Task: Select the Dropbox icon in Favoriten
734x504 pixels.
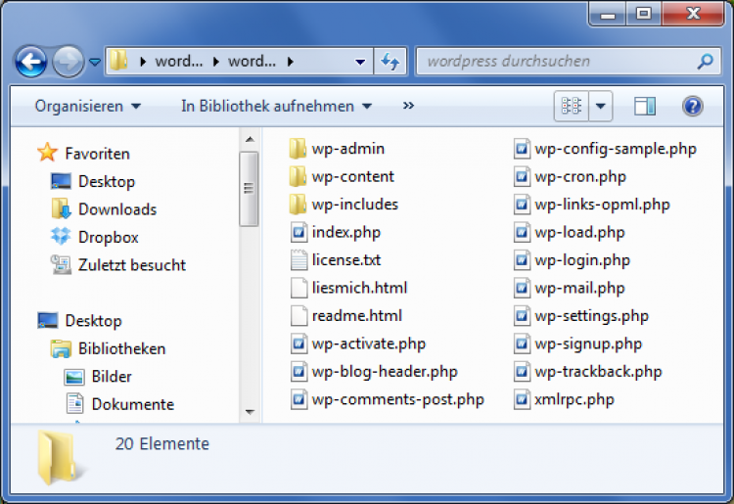Action: [x=62, y=237]
